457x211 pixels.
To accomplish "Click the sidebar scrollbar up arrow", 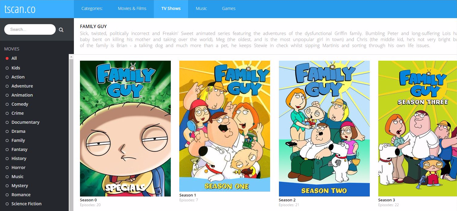I will pyautogui.click(x=71, y=57).
